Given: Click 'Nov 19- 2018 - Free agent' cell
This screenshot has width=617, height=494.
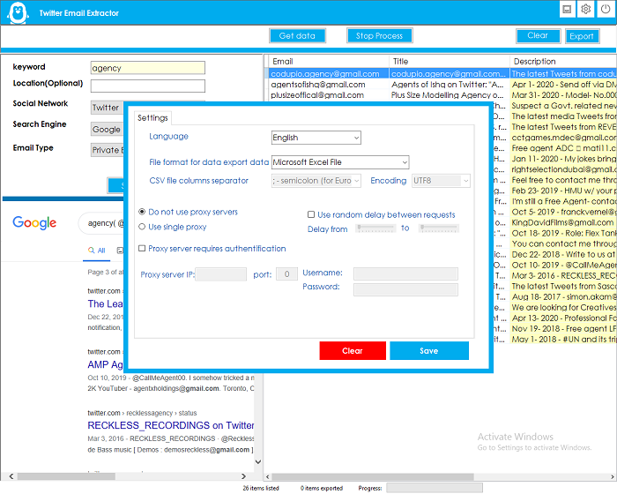Looking at the screenshot, I should (563, 328).
